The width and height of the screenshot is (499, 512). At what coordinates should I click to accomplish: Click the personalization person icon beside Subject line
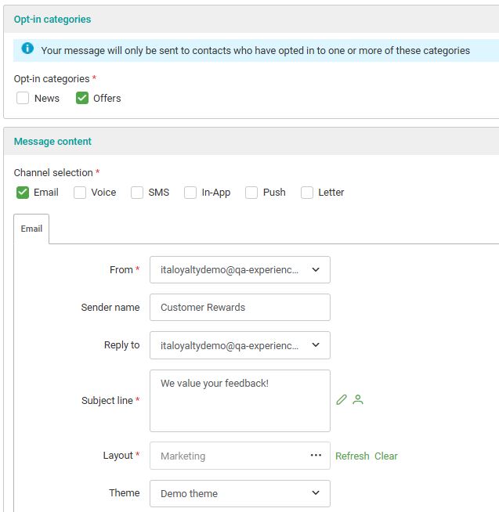click(x=358, y=400)
